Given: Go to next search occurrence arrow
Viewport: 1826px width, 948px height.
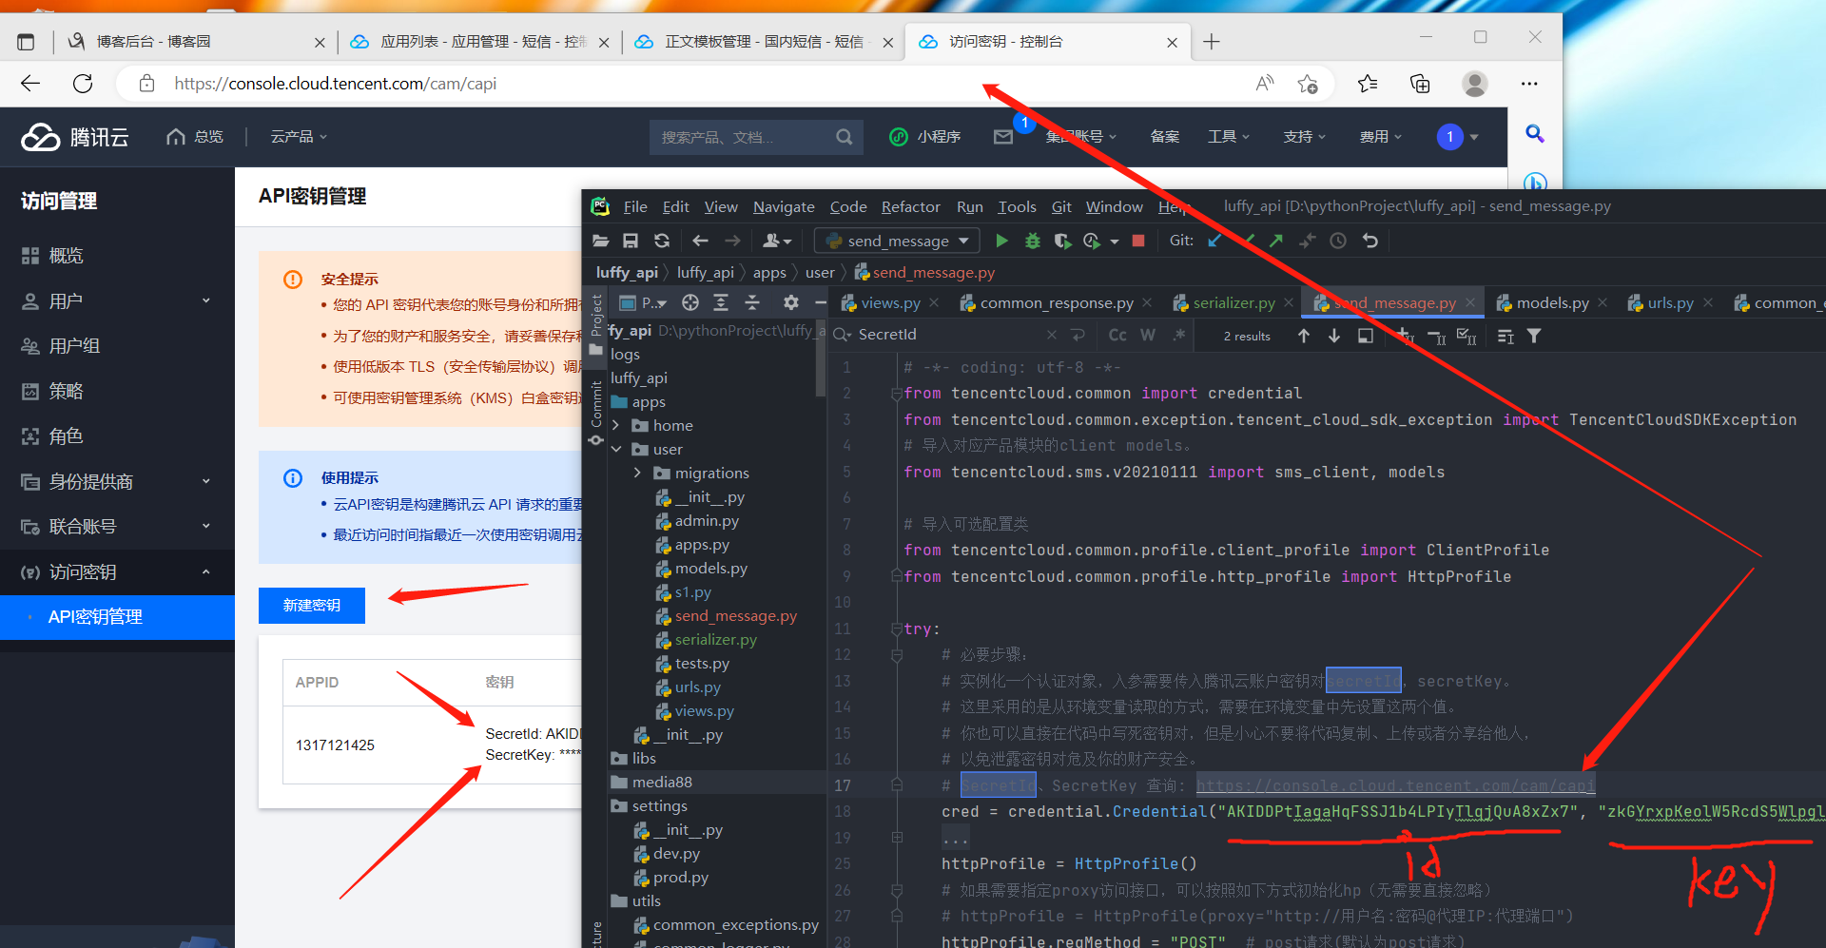Looking at the screenshot, I should 1334,336.
